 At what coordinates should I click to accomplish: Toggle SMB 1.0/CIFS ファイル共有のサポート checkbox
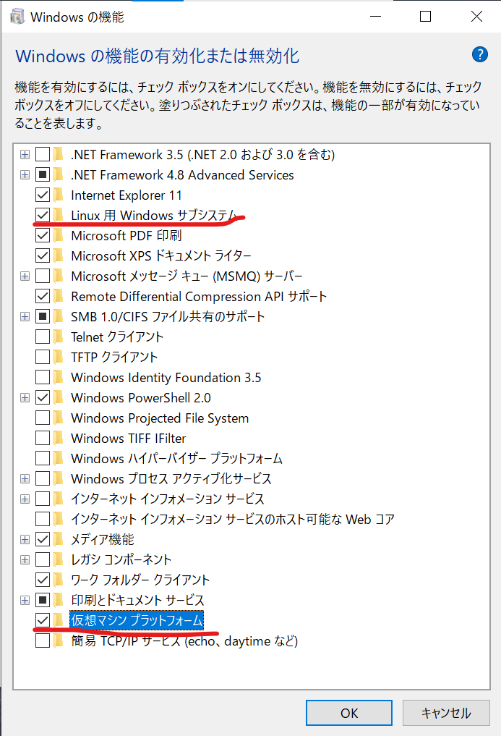pos(43,316)
